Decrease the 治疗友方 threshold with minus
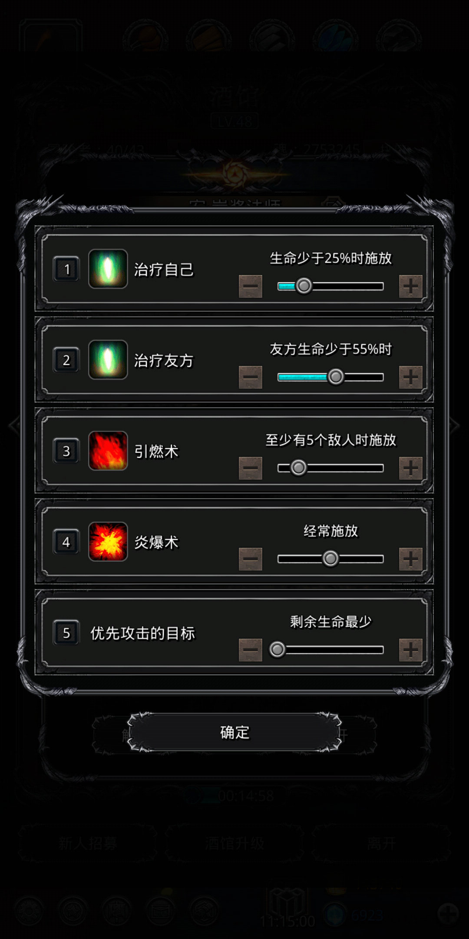The width and height of the screenshot is (469, 939). (x=251, y=377)
